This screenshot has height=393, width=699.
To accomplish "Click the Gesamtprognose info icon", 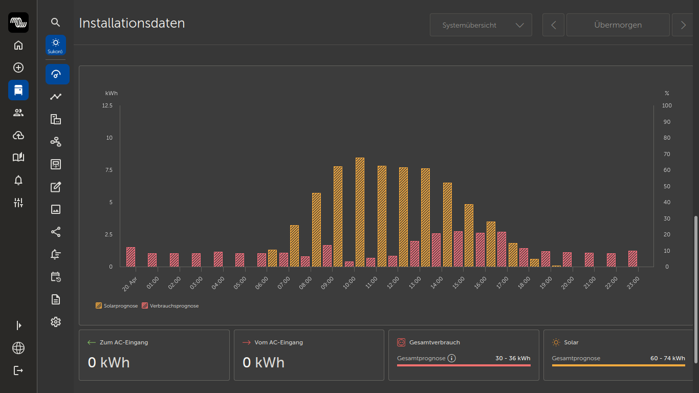I will click(x=451, y=358).
